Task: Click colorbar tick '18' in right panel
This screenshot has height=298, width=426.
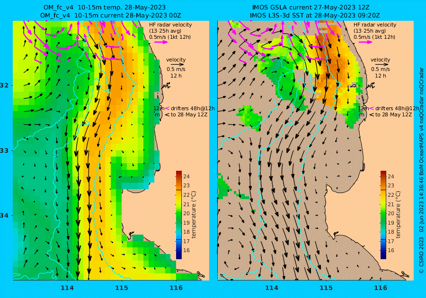Action: (x=390, y=232)
